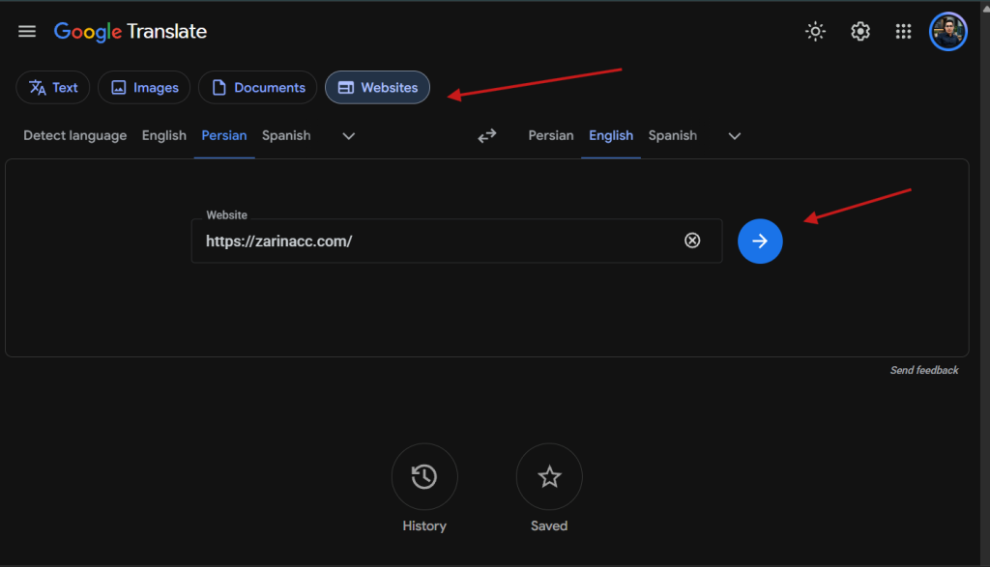Expand more target languages chevron
The width and height of the screenshot is (990, 567).
(x=735, y=136)
